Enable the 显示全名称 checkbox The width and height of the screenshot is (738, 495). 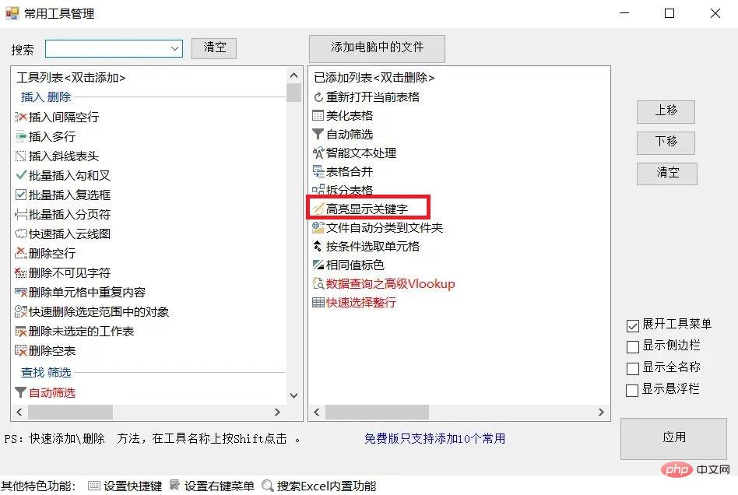(x=633, y=368)
